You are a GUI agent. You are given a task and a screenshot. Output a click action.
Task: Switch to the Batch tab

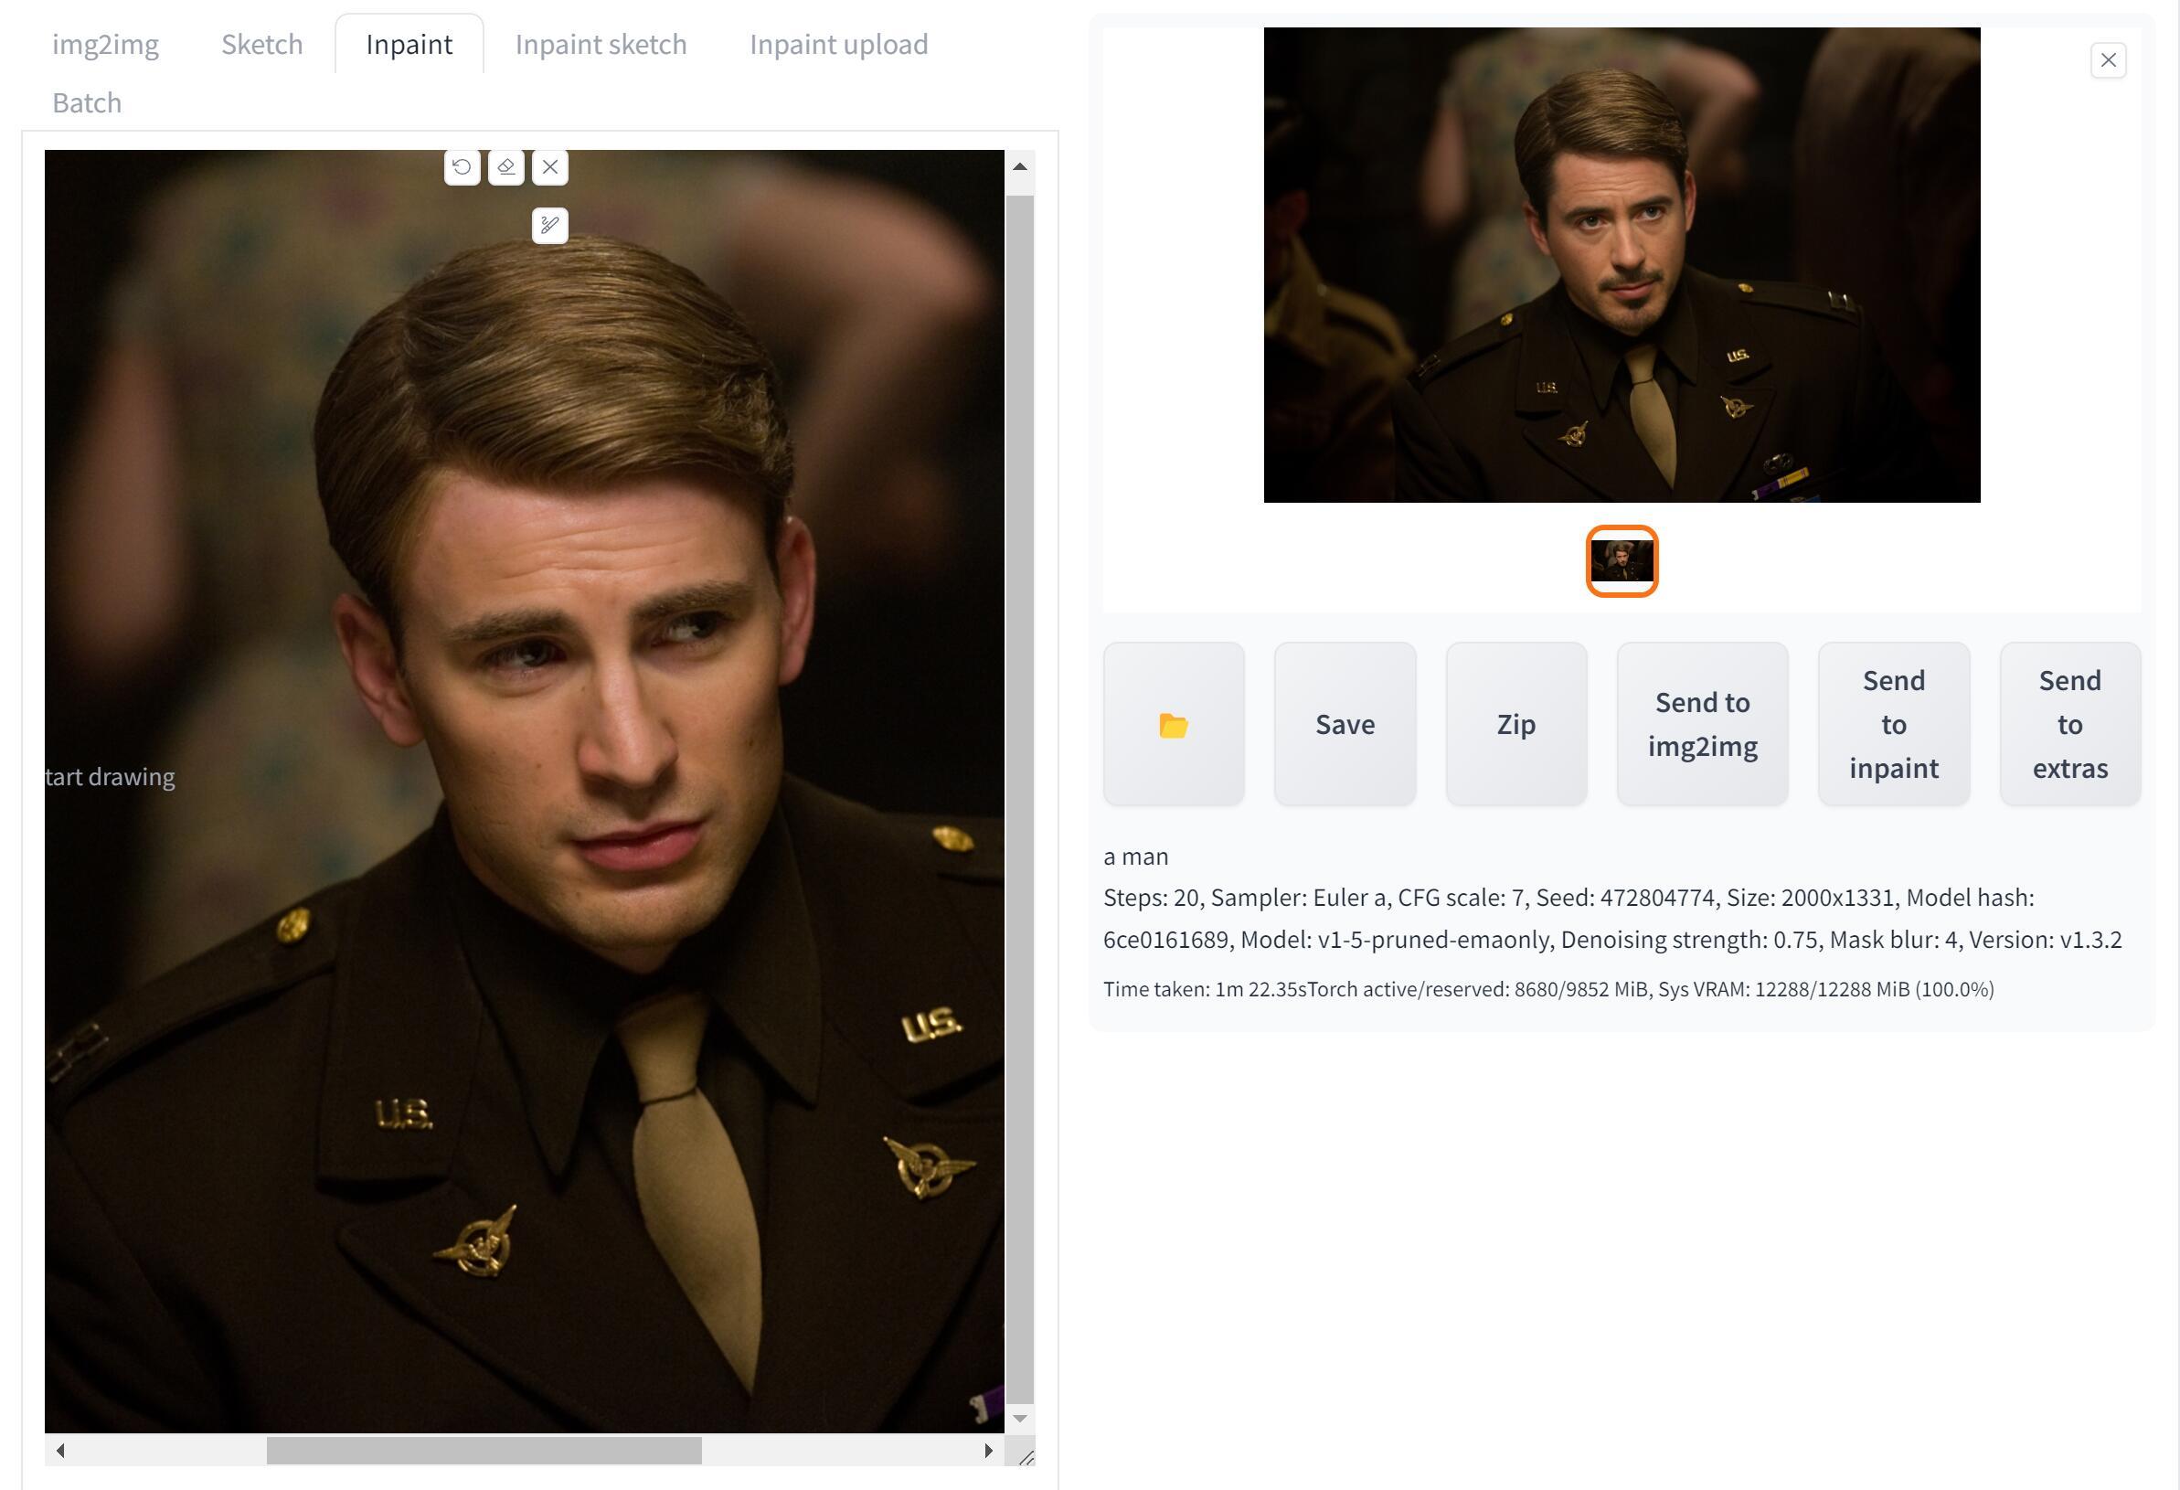tap(86, 102)
